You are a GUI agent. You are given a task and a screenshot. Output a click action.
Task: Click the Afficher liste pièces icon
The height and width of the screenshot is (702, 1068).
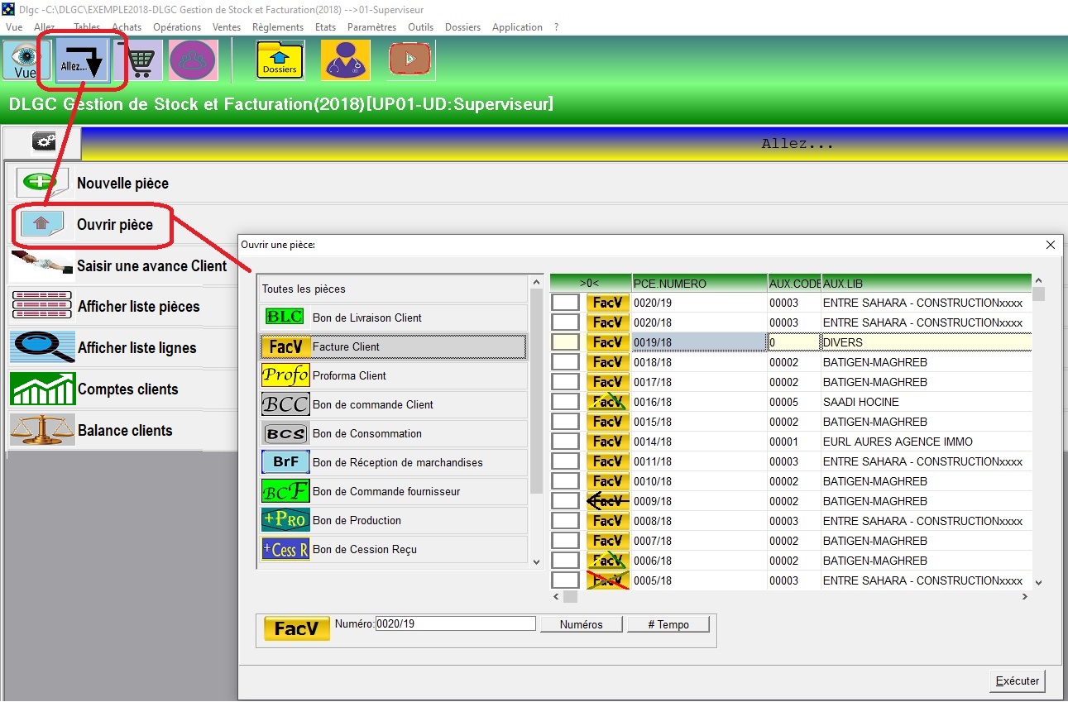[42, 306]
